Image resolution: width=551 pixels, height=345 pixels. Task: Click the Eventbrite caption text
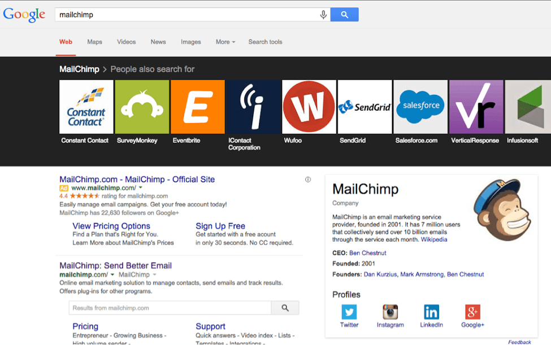click(186, 141)
